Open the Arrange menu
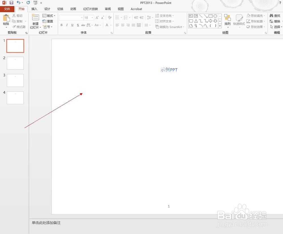Image resolution: width=283 pixels, height=234 pixels. (x=228, y=21)
